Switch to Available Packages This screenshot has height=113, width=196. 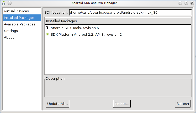(x=20, y=24)
